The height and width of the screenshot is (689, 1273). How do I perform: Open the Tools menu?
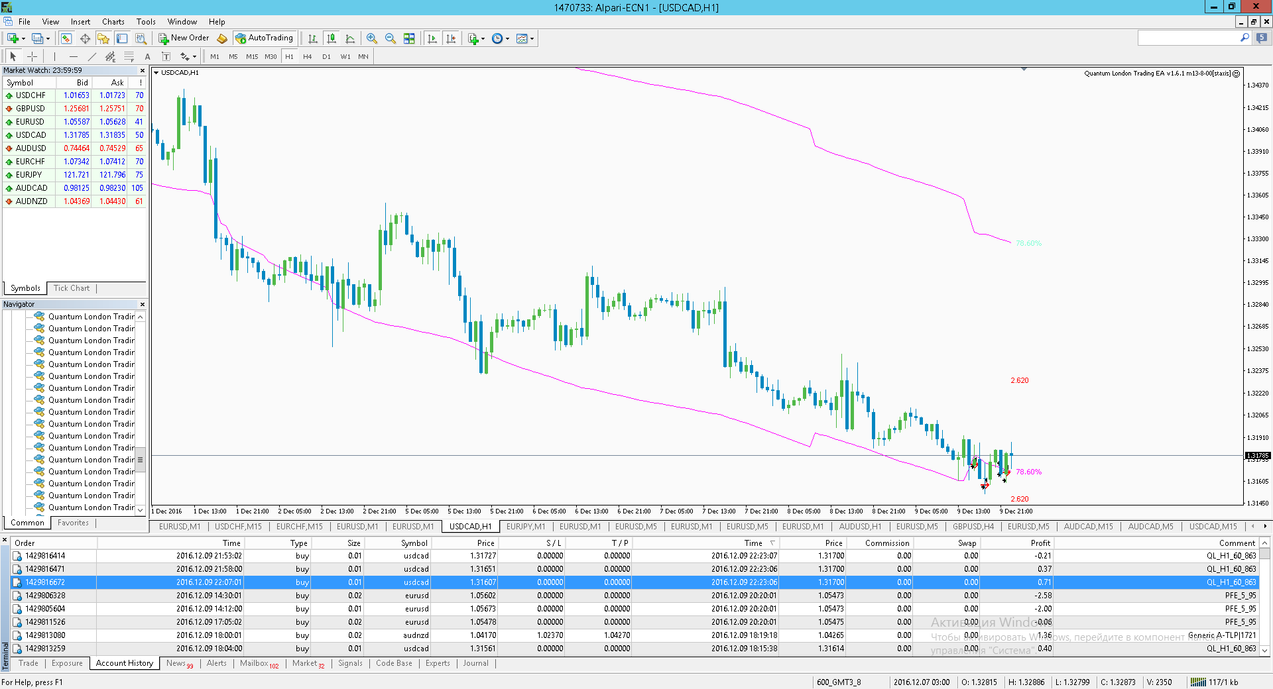pyautogui.click(x=146, y=22)
